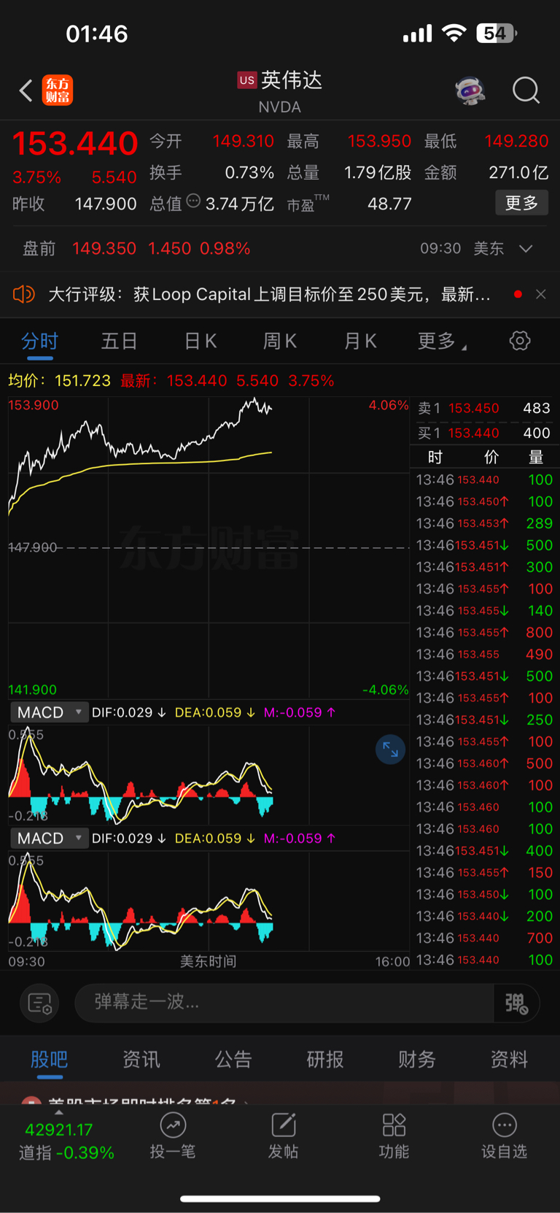Select the 股吧 tab
Image resolution: width=560 pixels, height=1213 pixels.
50,1059
